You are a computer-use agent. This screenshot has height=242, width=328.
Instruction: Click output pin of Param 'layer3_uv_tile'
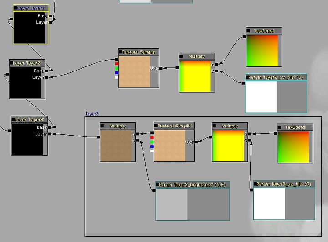click(251, 190)
